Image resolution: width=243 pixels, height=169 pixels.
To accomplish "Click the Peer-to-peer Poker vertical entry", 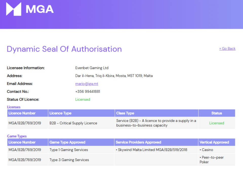I will 212,160.
